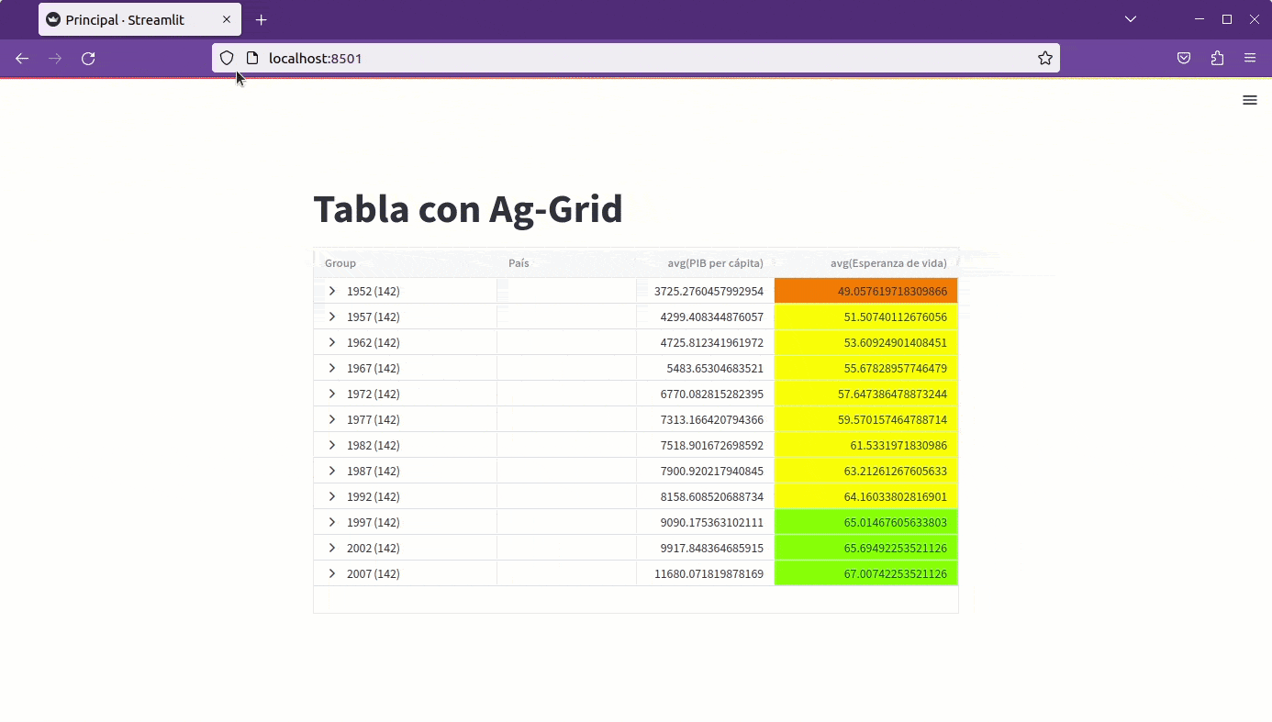Select green cell 67.00742253521126
Screen dimensions: 1272x722
866,573
